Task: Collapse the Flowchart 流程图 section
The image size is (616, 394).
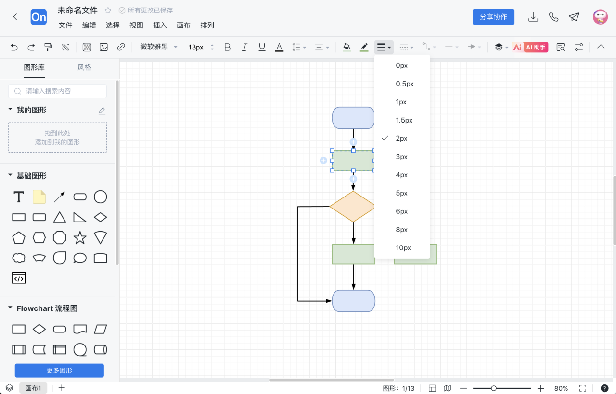Action: (10, 308)
